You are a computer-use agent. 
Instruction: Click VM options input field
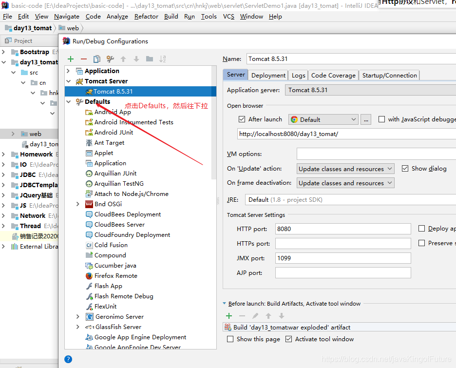[376, 154]
